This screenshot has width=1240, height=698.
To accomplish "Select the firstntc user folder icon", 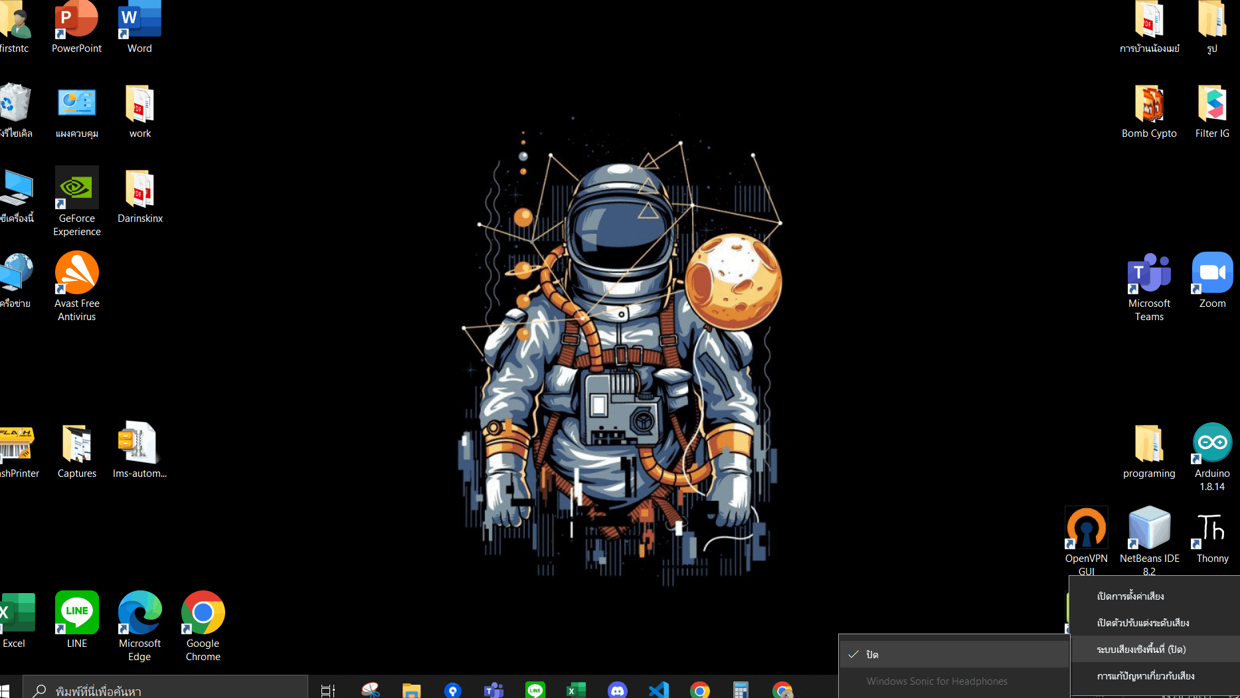I will coord(15,28).
